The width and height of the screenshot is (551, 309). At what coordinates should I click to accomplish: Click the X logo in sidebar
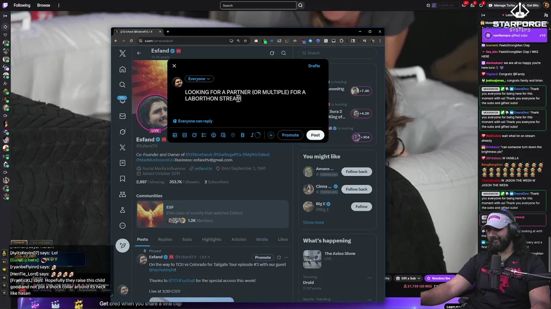click(x=123, y=54)
